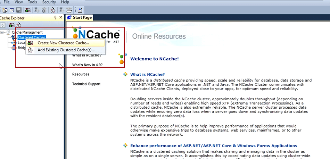
Task: Click the Start Page document icon in toolbar
Action: coord(80,10)
